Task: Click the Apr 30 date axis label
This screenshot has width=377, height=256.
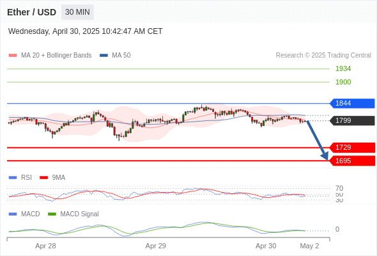Action: [x=266, y=246]
